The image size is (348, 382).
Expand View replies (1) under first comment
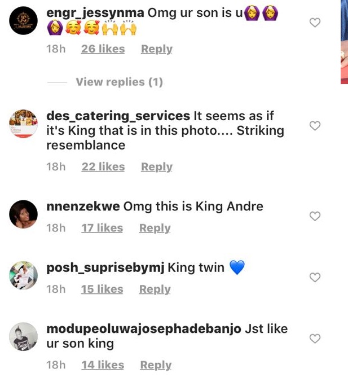119,82
